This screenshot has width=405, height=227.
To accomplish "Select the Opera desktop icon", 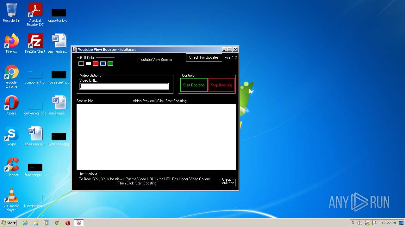I will tap(11, 105).
